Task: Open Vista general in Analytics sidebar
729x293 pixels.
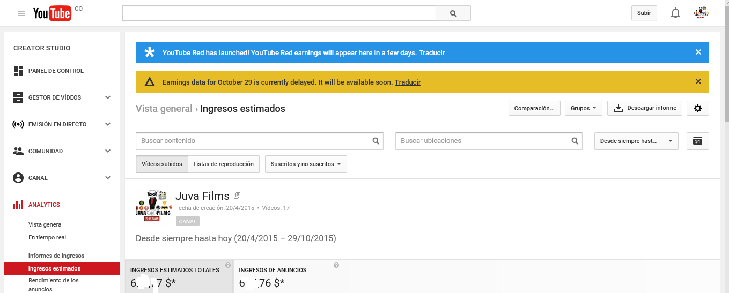Action: 46,224
